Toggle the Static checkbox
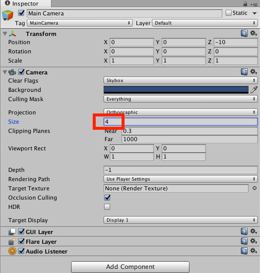 [229, 13]
